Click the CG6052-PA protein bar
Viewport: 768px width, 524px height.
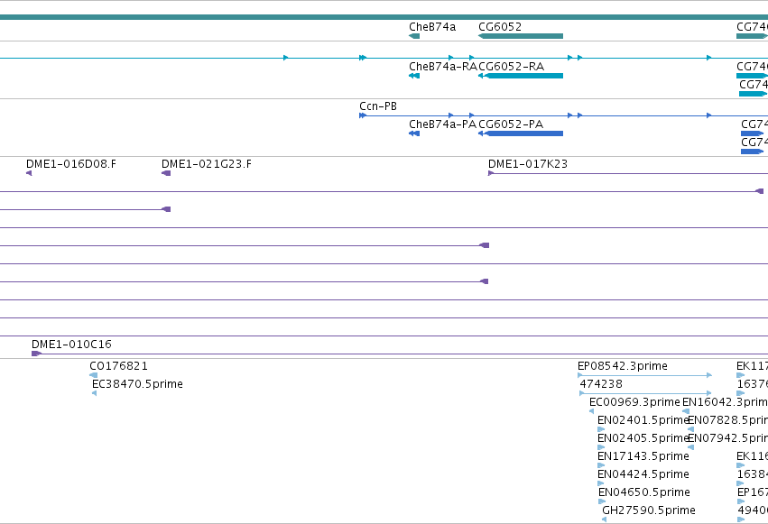pos(520,133)
